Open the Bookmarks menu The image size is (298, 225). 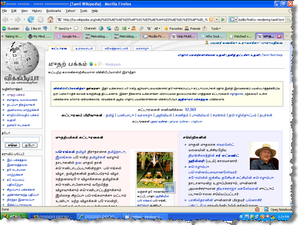point(53,11)
